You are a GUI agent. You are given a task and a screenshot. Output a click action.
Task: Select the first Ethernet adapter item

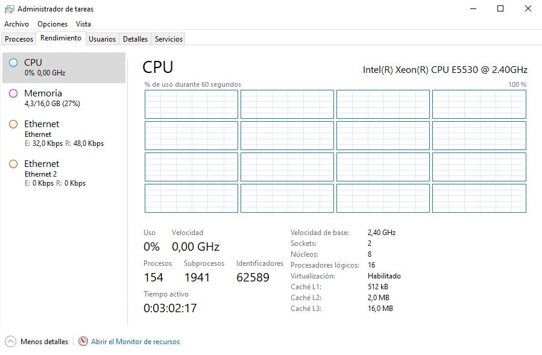pos(63,133)
